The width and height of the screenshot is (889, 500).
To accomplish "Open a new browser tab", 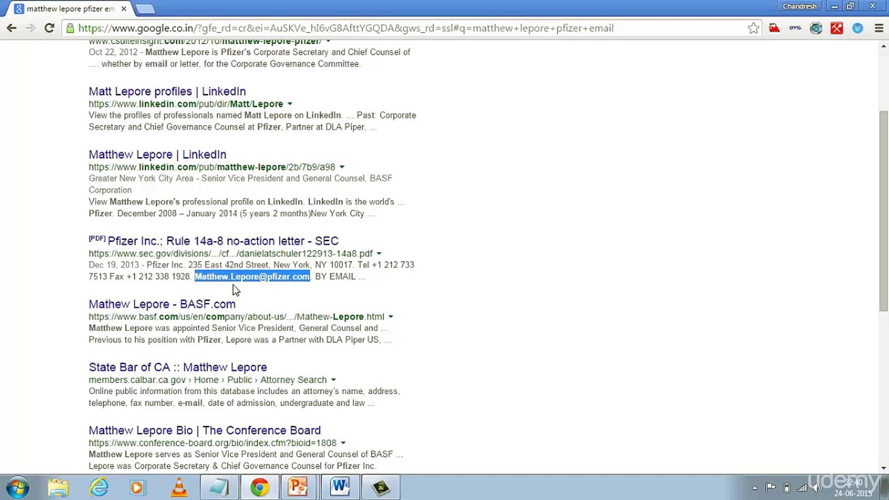I will (x=145, y=9).
